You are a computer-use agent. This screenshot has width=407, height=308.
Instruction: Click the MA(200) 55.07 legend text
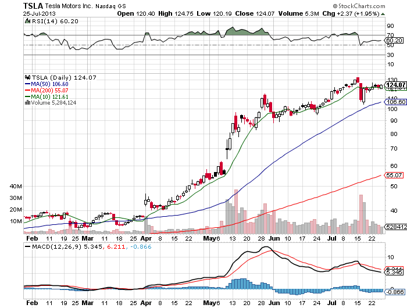click(49, 90)
